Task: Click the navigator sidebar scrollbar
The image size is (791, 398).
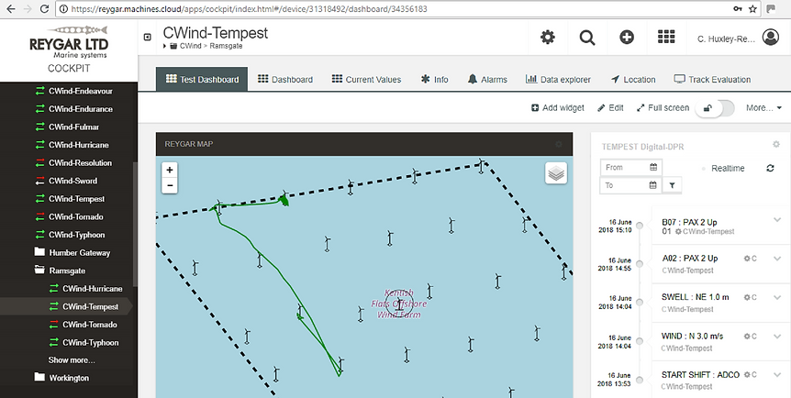Action: 135,224
